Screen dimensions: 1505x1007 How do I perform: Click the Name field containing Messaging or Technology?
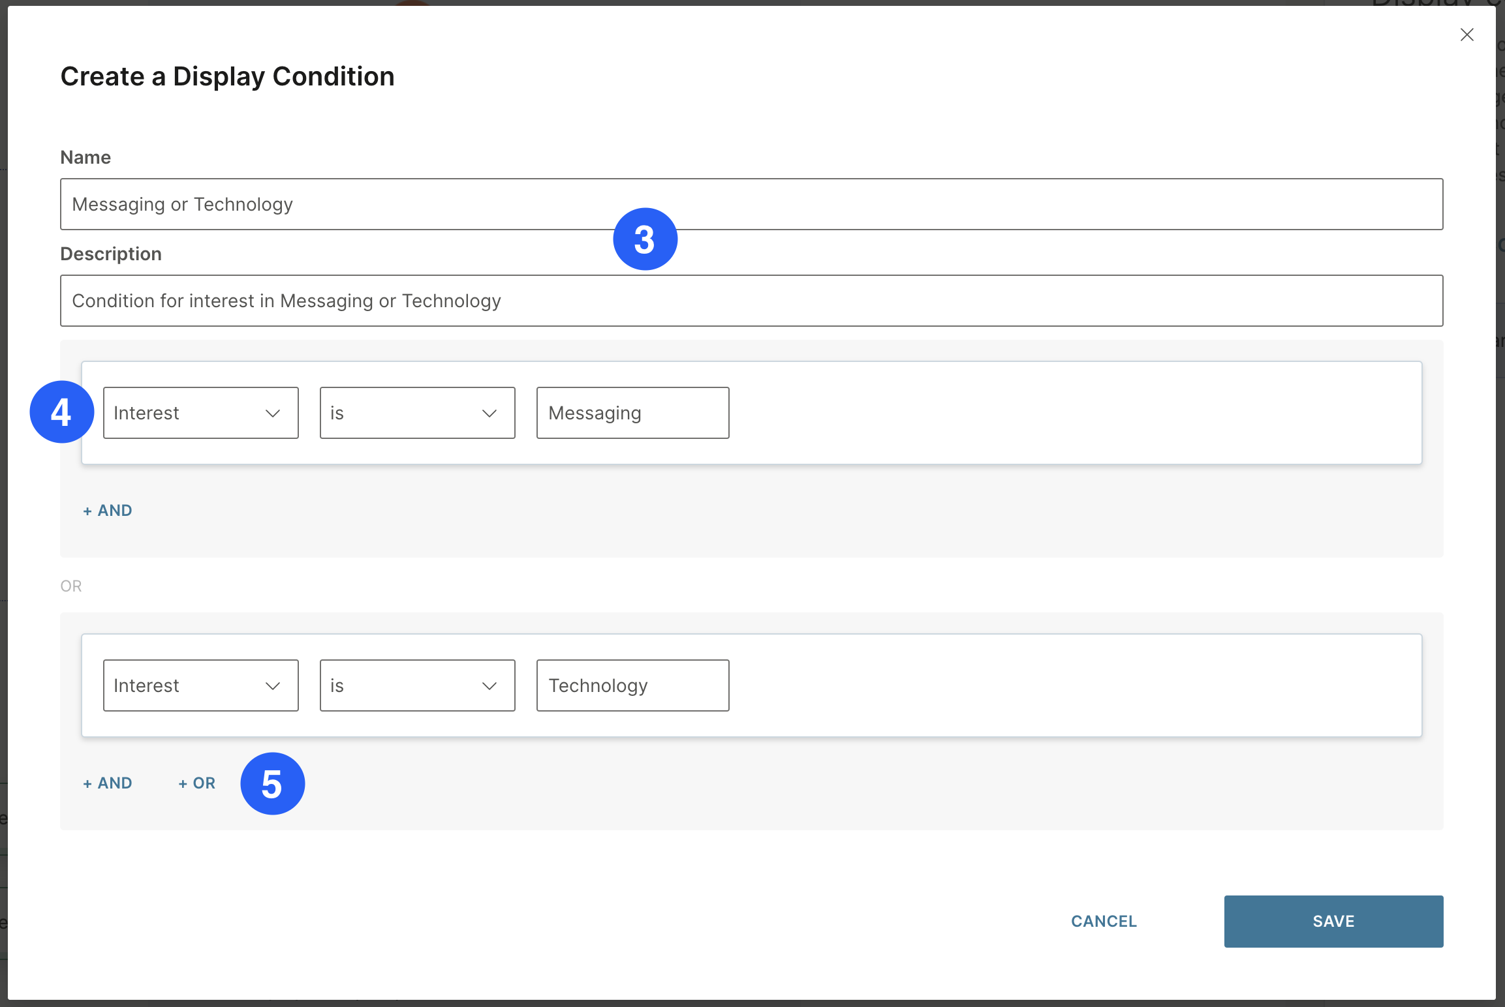click(x=751, y=204)
